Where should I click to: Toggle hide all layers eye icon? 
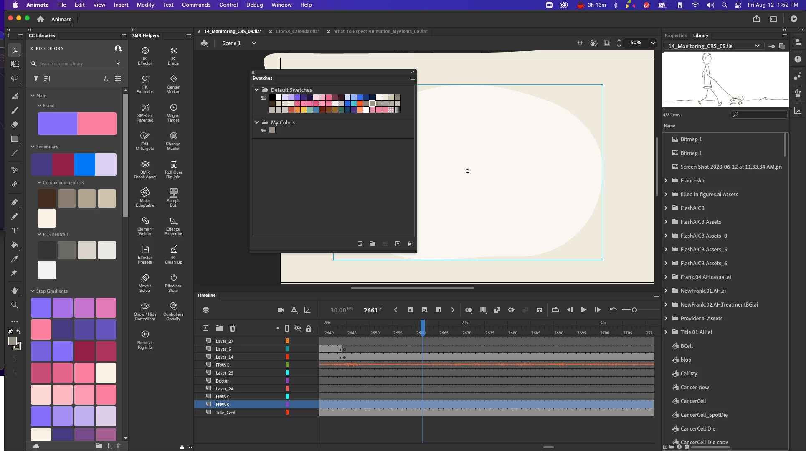tap(298, 328)
